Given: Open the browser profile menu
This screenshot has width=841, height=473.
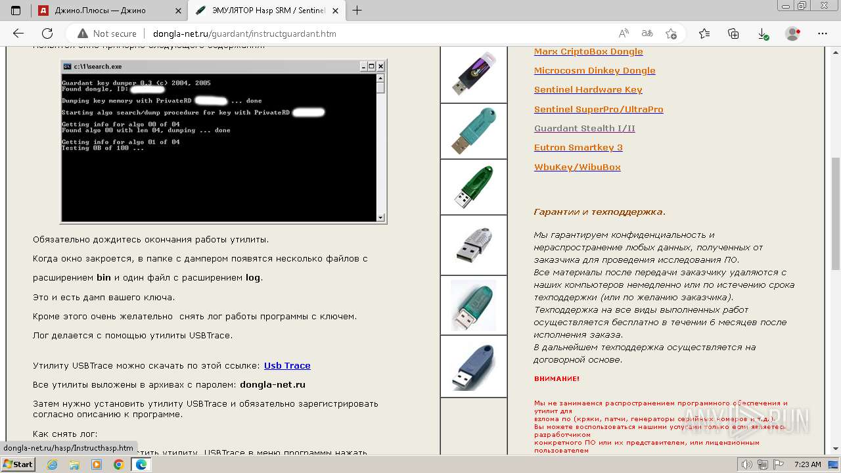Looking at the screenshot, I should [793, 34].
